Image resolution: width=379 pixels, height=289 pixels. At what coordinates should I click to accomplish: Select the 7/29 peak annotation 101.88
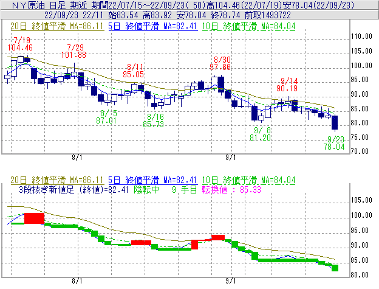[x=76, y=55]
